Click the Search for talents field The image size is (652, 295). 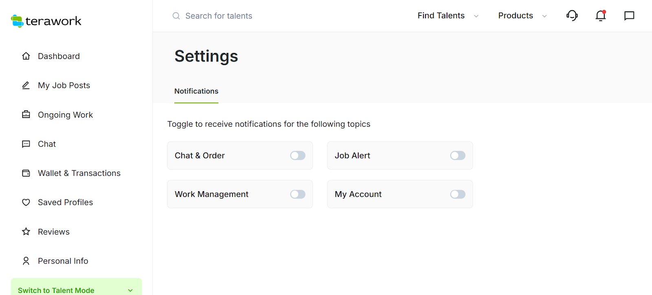coord(219,16)
